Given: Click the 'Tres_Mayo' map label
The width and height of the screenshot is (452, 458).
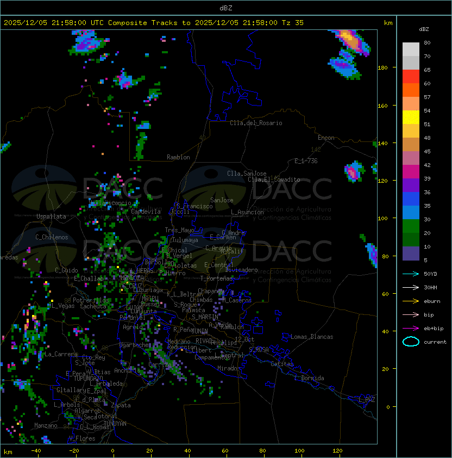Looking at the screenshot, I should coord(179,230).
